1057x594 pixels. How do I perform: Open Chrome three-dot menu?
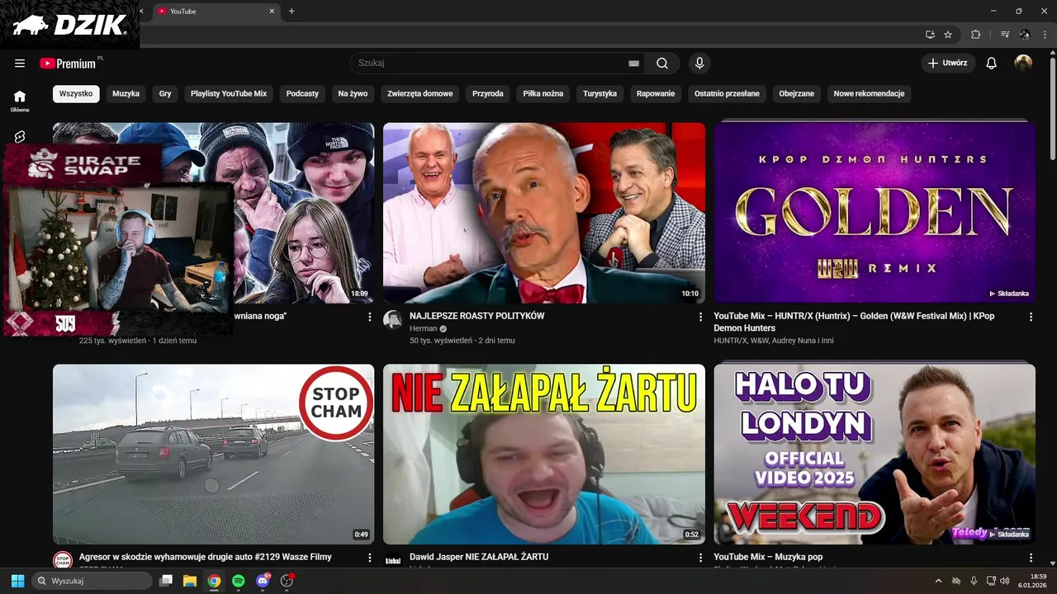(1043, 35)
